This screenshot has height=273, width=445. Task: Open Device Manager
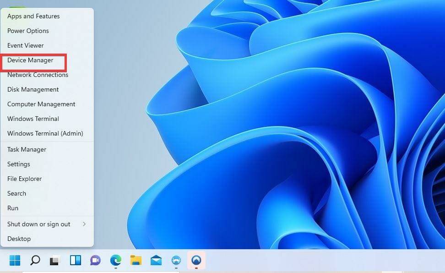click(32, 60)
